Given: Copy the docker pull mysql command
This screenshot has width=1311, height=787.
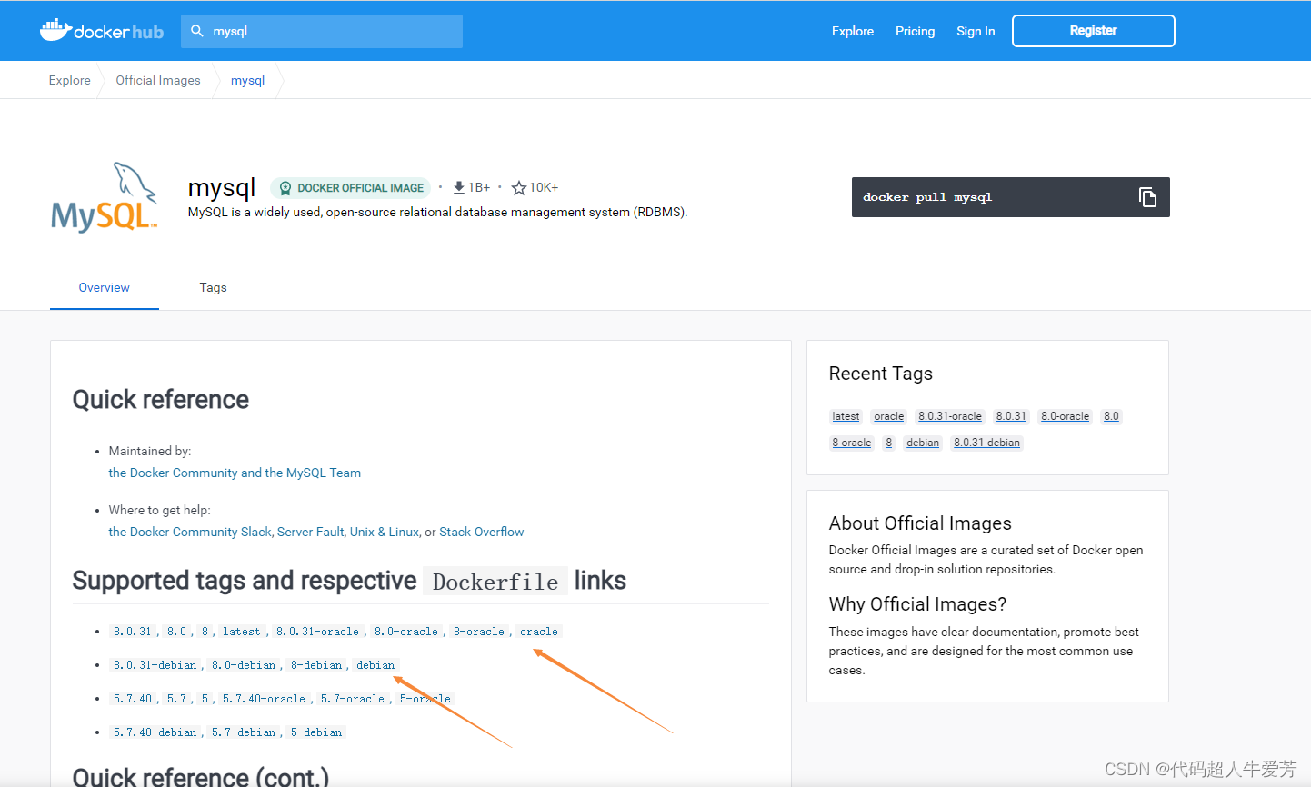Looking at the screenshot, I should pos(1147,197).
